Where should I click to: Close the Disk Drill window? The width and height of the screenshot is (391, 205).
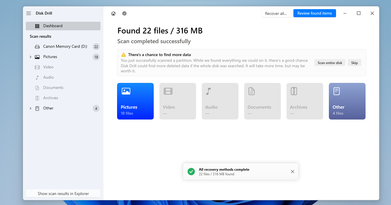(x=372, y=13)
